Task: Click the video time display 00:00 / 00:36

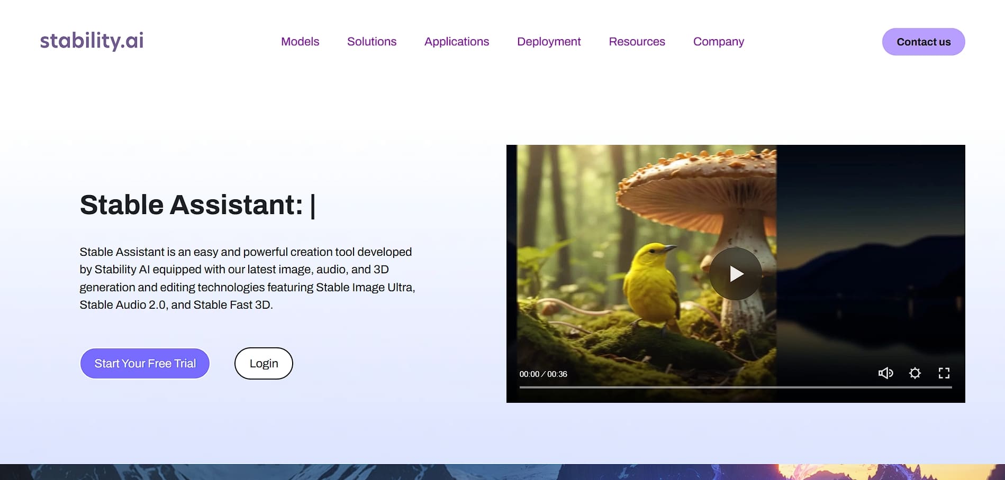Action: coord(543,374)
